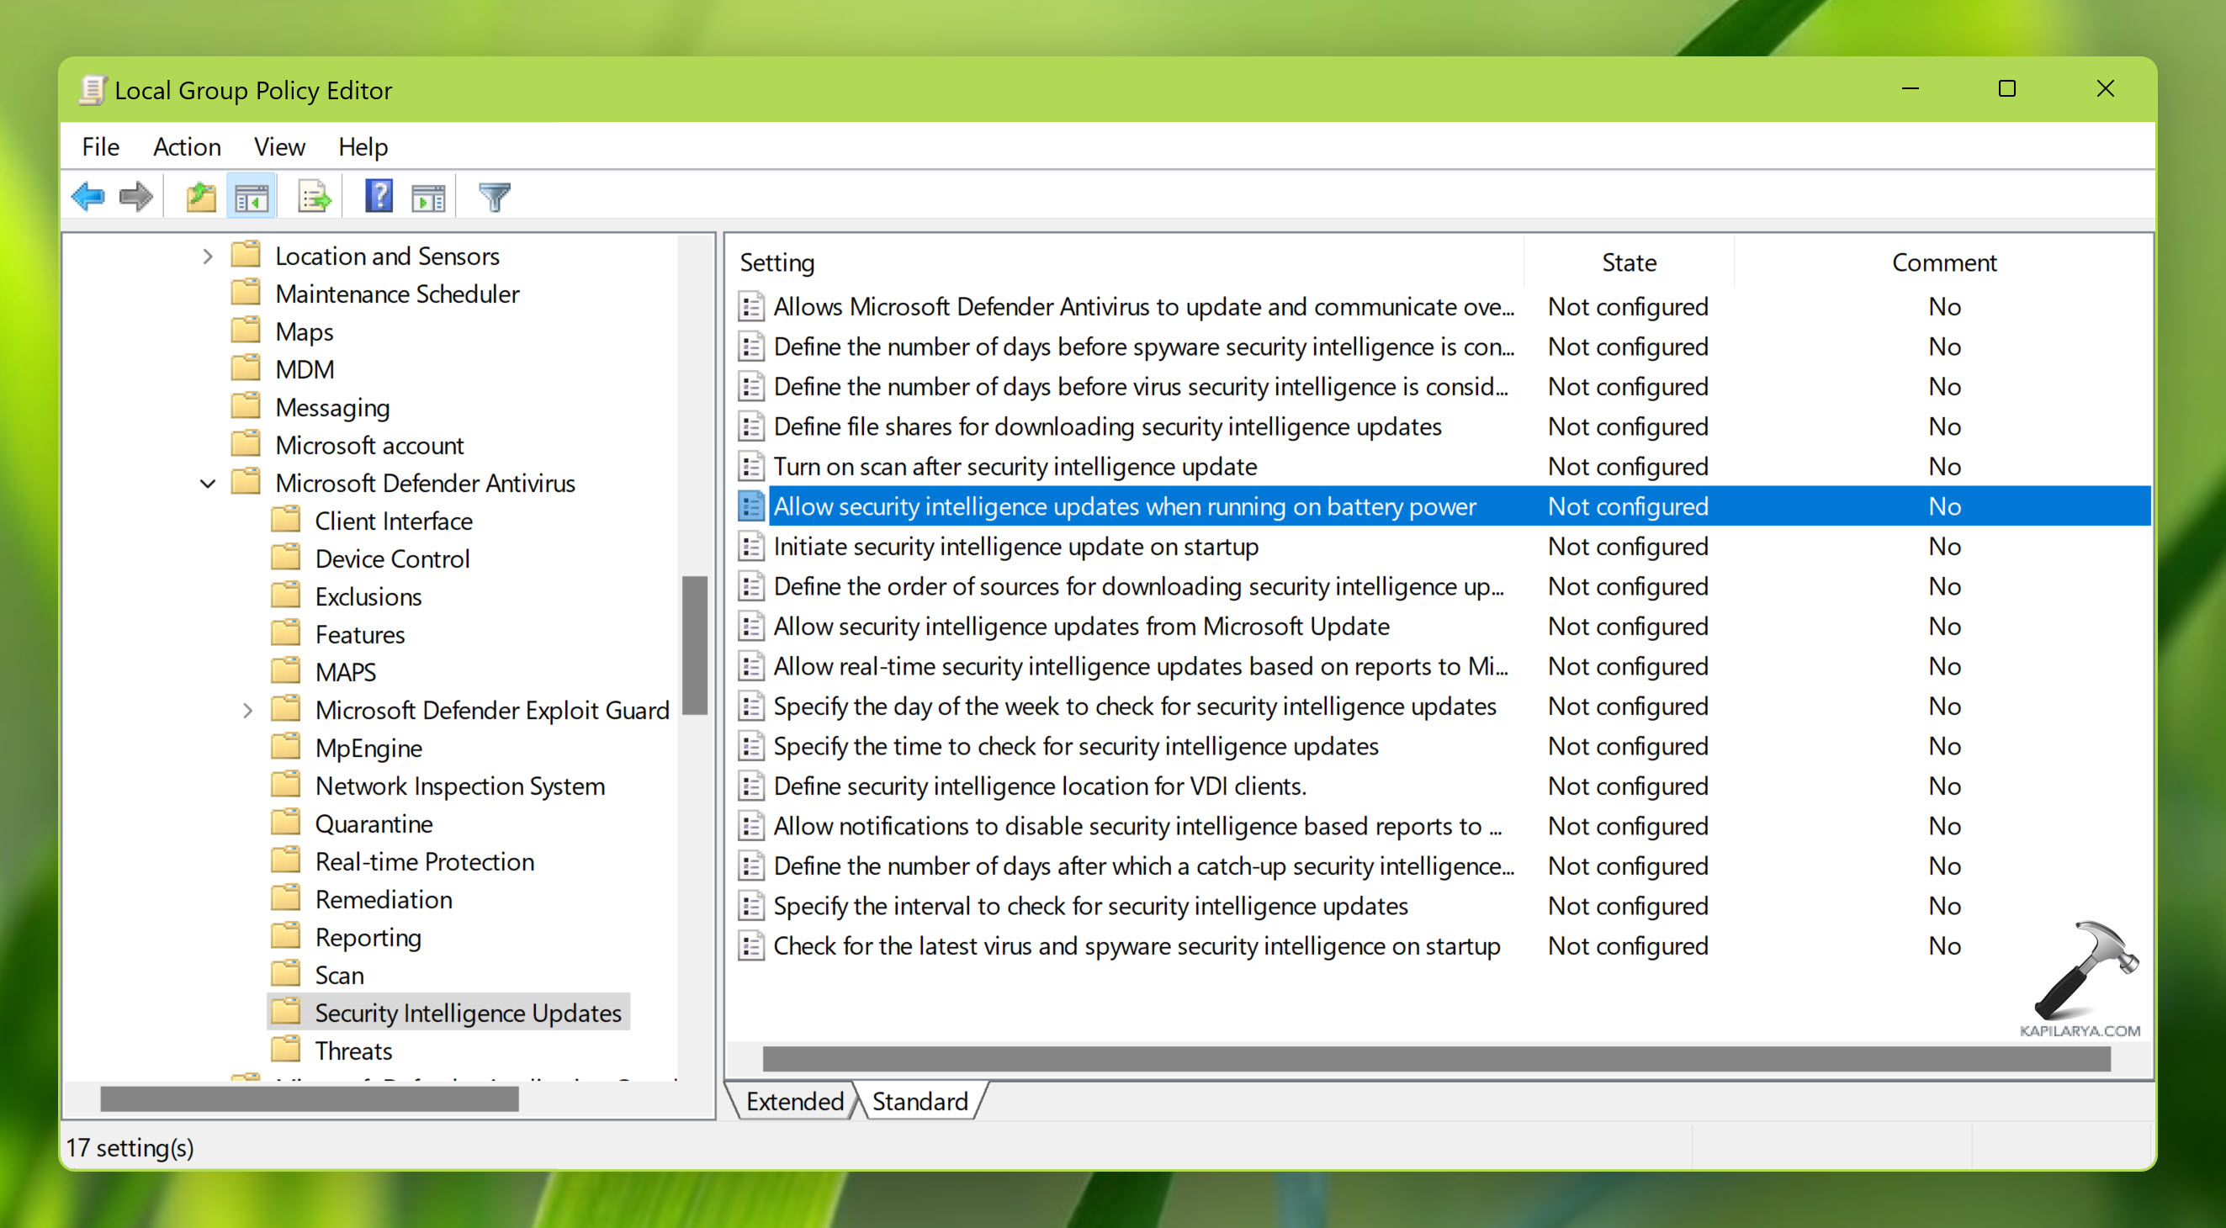2226x1228 pixels.
Task: Expand the Location and Sensors folder
Action: [x=208, y=257]
